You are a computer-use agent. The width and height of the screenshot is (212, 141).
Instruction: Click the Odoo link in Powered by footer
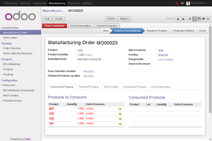(x=28, y=139)
